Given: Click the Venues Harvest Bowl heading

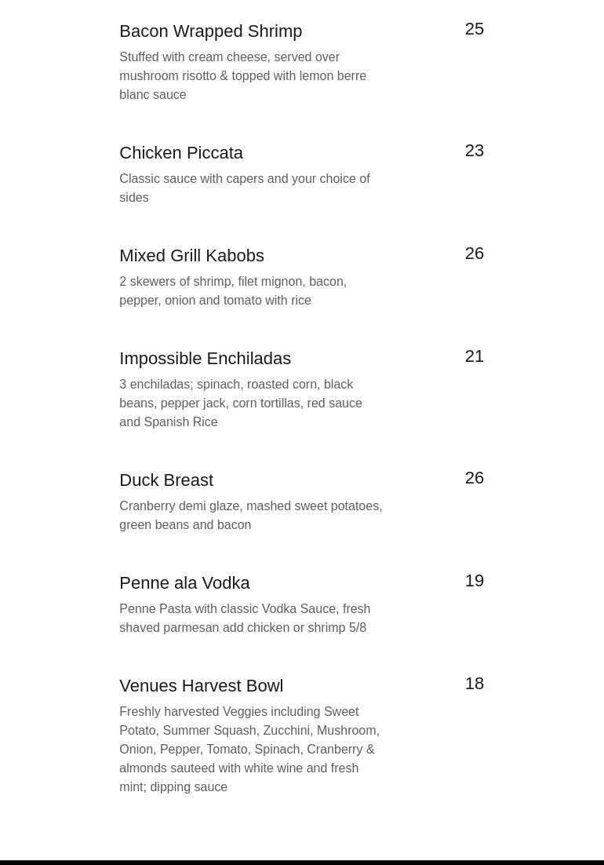Looking at the screenshot, I should click(201, 686).
